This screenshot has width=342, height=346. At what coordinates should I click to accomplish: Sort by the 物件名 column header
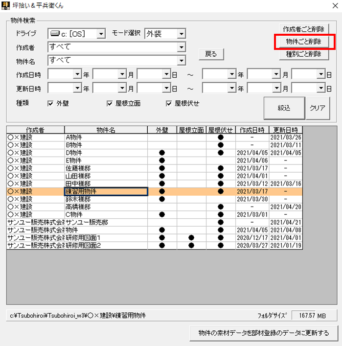click(106, 130)
